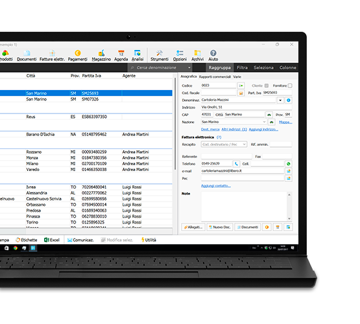Click the Nuovo Doc. button
Image resolution: width=360 pixels, height=324 pixels.
coord(220,227)
